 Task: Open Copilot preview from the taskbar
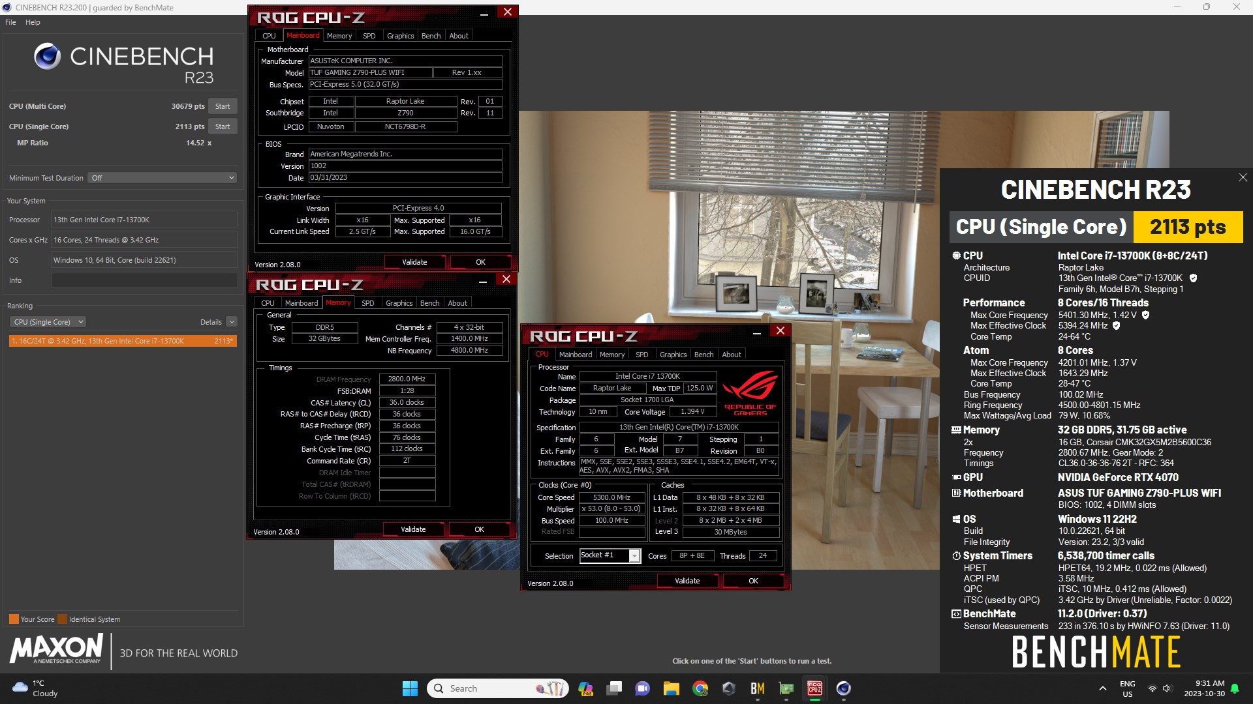click(585, 688)
